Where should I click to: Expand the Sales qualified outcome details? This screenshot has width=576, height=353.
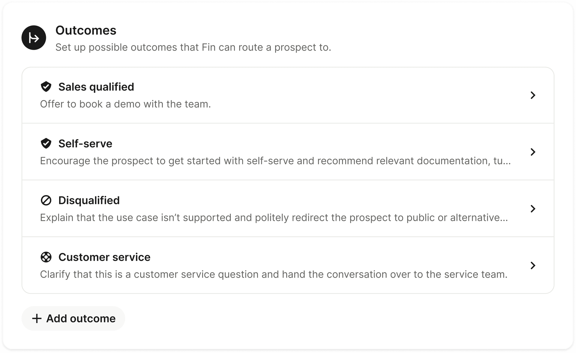coord(533,95)
